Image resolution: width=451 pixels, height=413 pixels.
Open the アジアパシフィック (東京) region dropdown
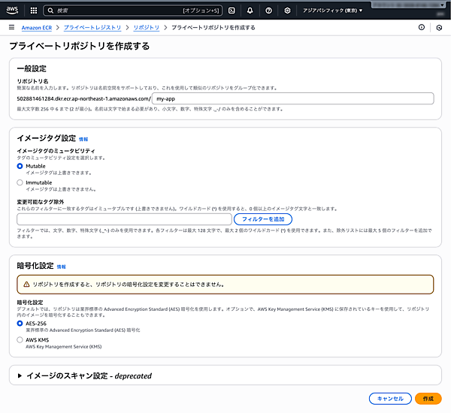[x=331, y=11]
